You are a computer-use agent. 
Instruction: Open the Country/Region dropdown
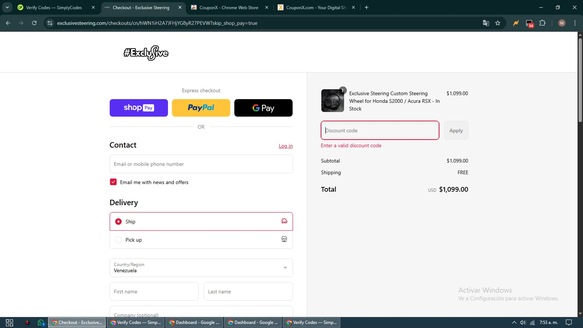201,268
